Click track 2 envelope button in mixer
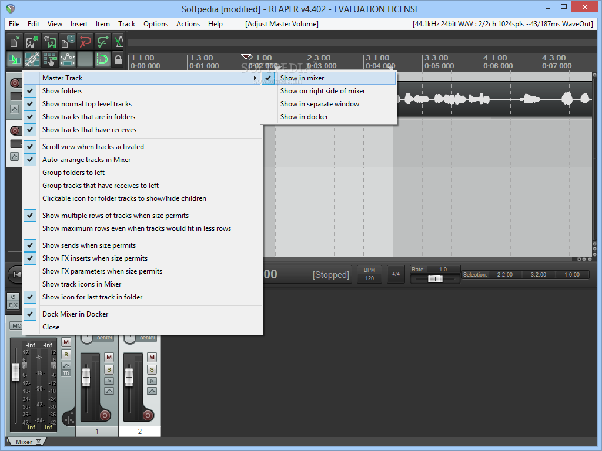Viewport: 602px width, 451px height. click(x=152, y=391)
